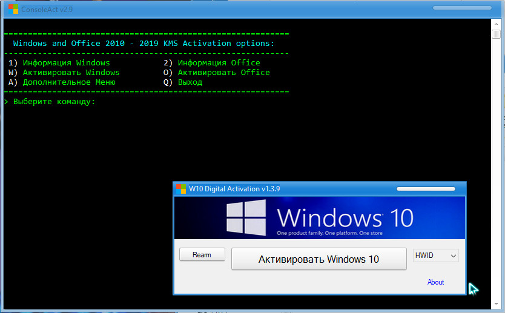Select the 'Информация Office' menu option
This screenshot has height=313, width=505.
tap(219, 62)
